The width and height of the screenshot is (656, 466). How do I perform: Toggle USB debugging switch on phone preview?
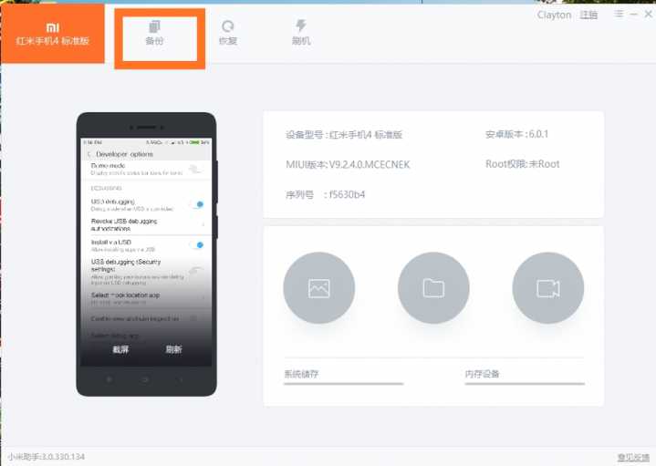[x=197, y=204]
